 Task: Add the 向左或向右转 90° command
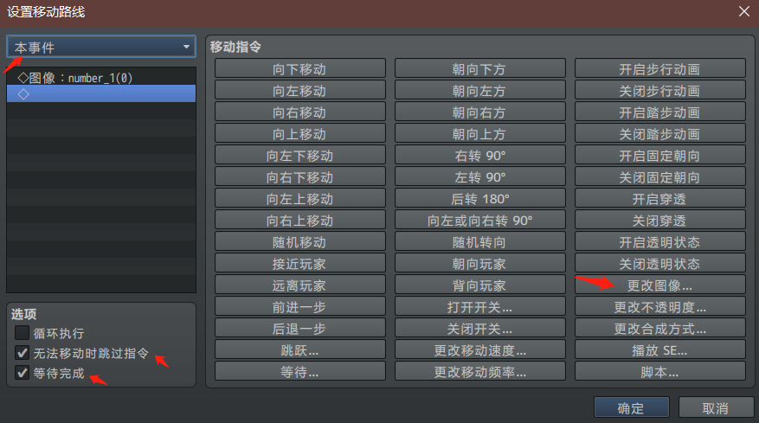(480, 221)
